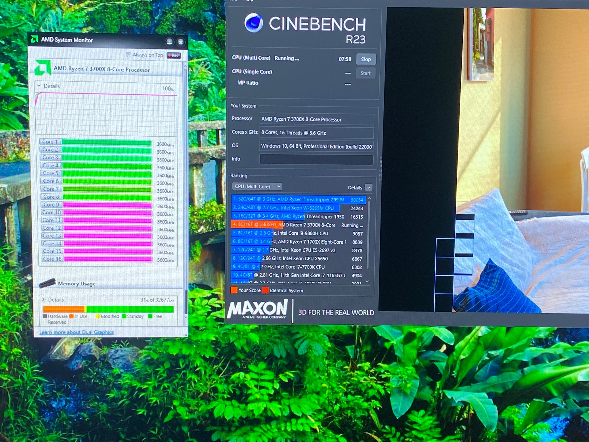589x442 pixels.
Task: Click the OS field showing Windows 10
Action: [316, 146]
